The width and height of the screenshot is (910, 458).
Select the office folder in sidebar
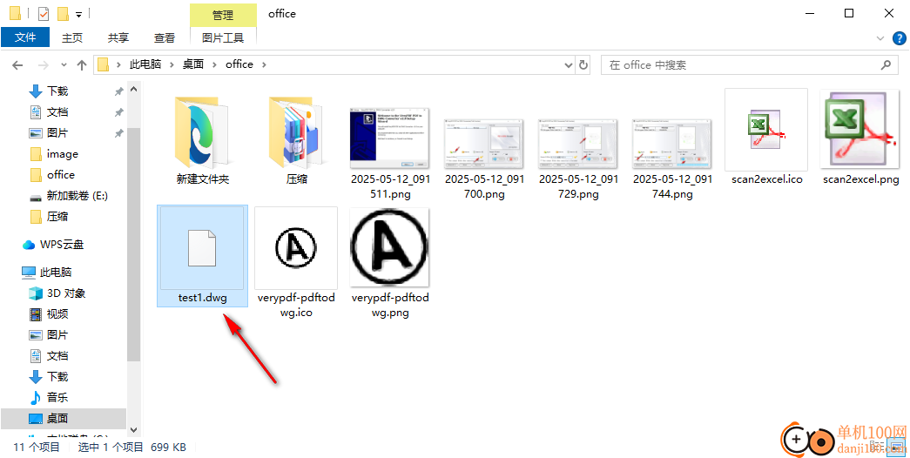pyautogui.click(x=51, y=175)
